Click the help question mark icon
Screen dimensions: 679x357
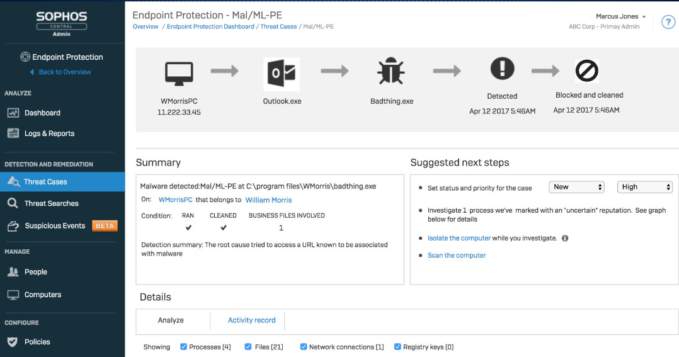(x=668, y=22)
